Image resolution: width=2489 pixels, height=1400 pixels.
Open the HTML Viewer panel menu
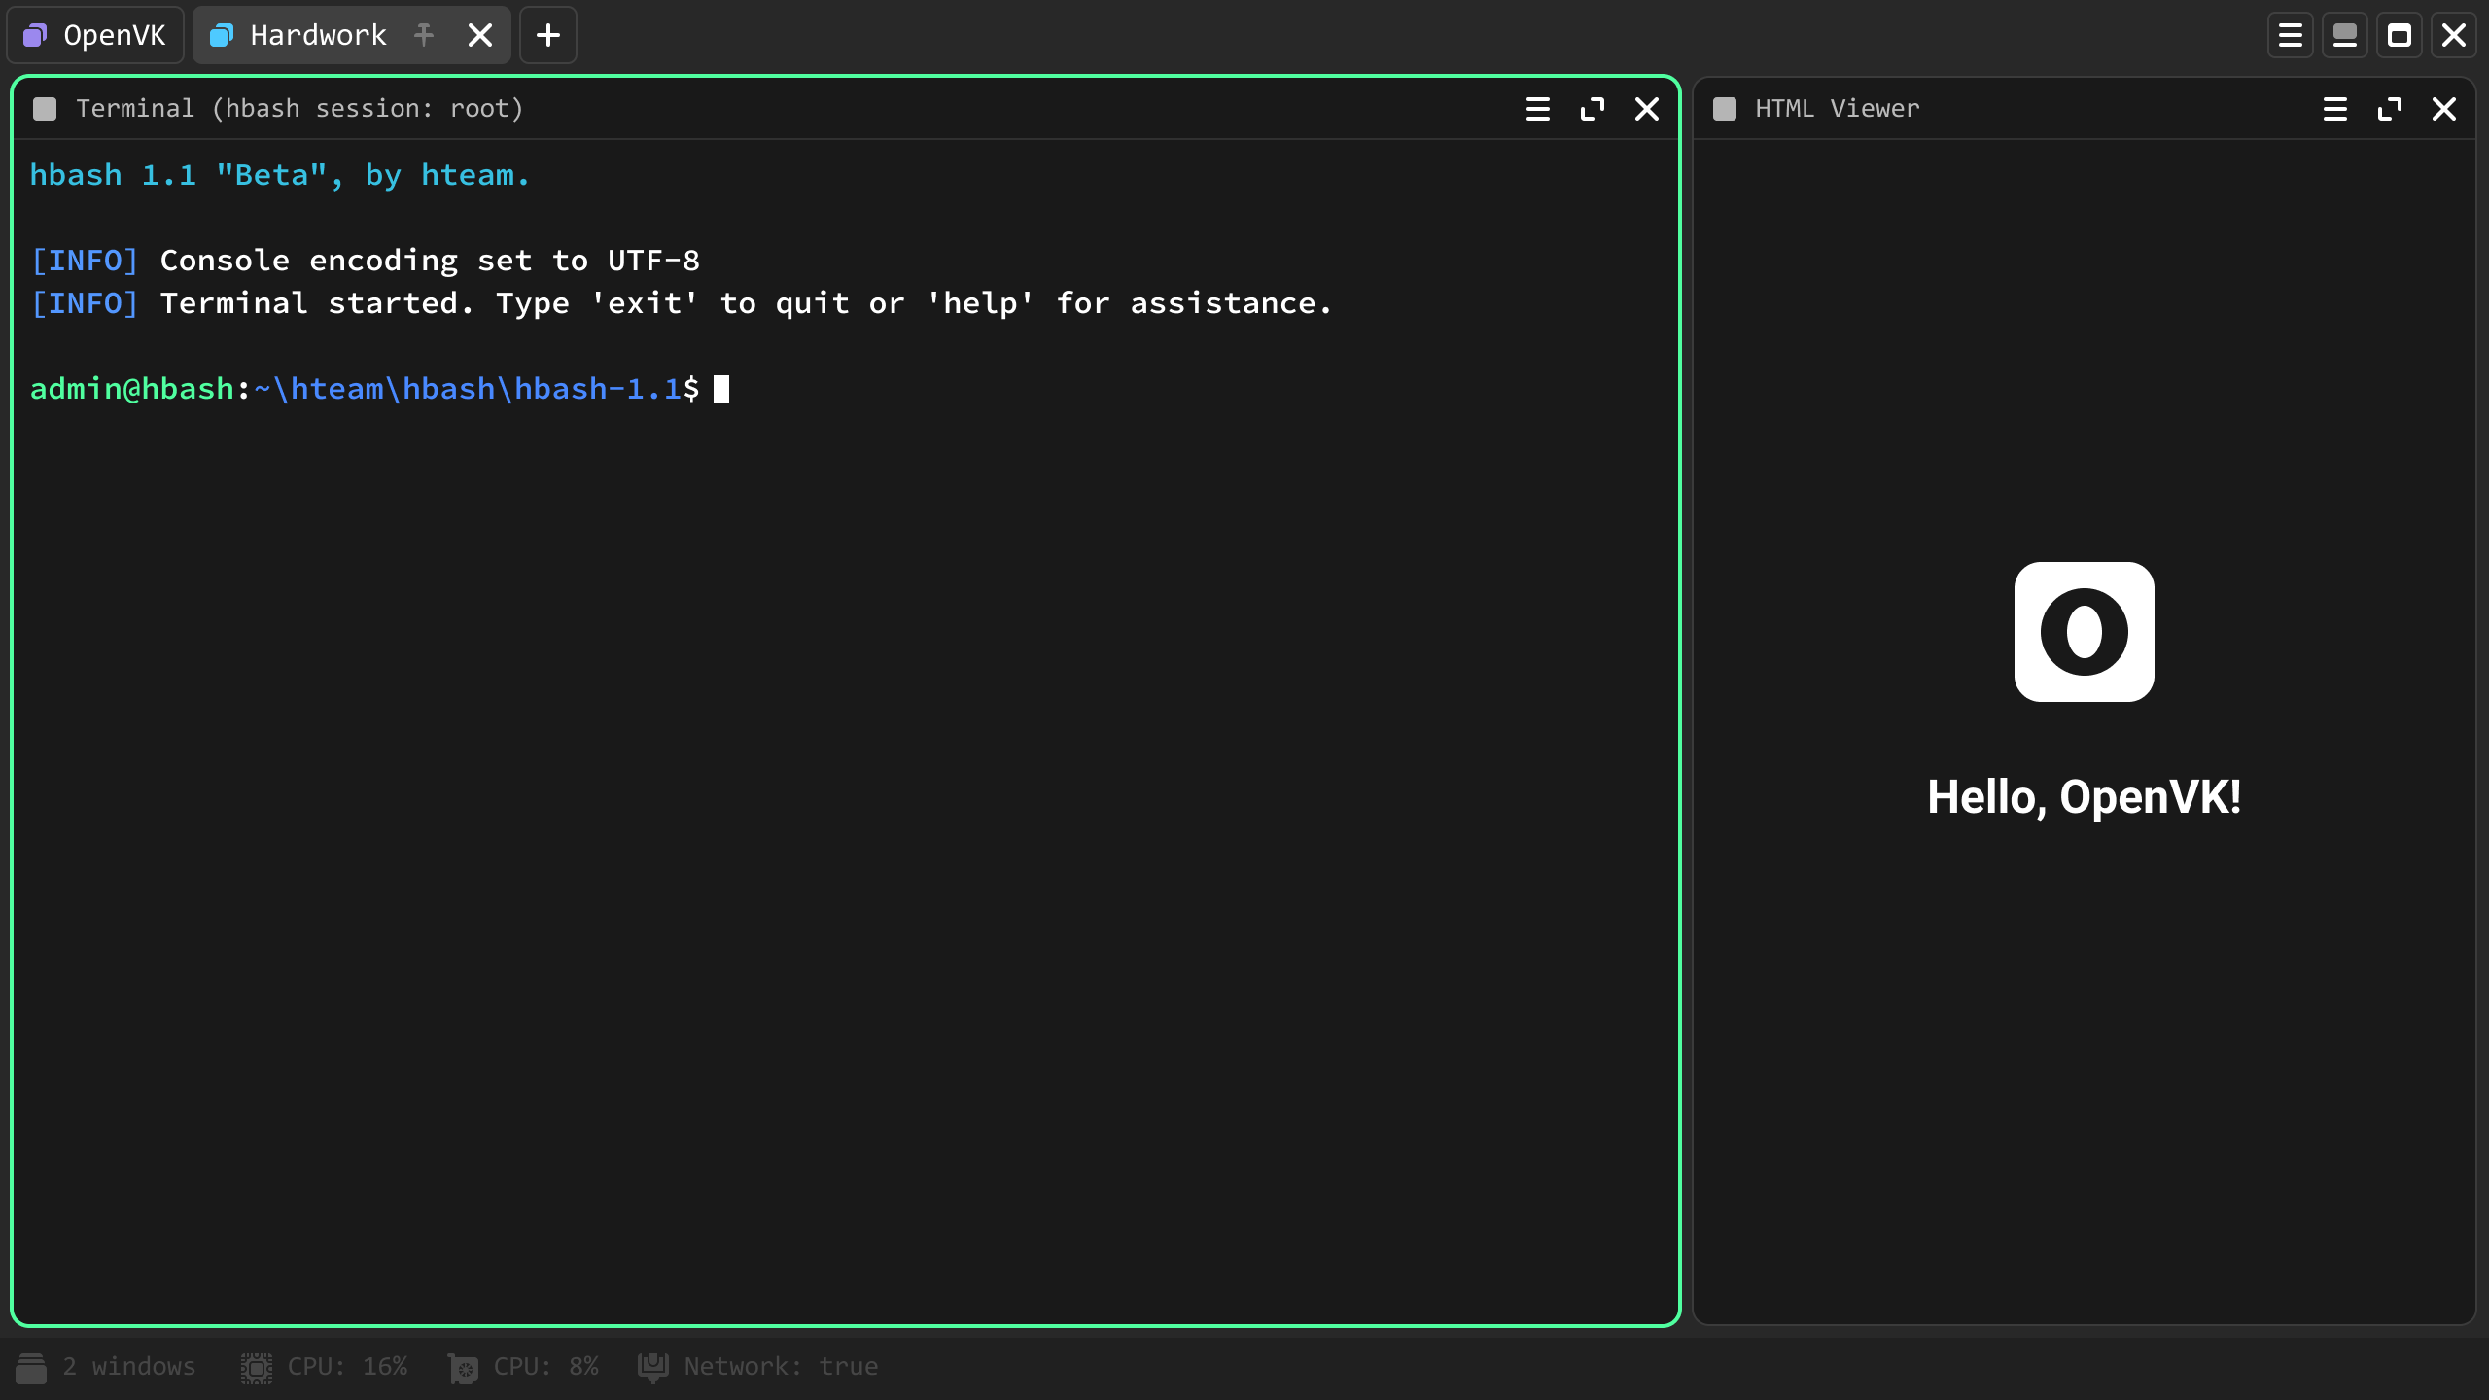tap(2335, 109)
